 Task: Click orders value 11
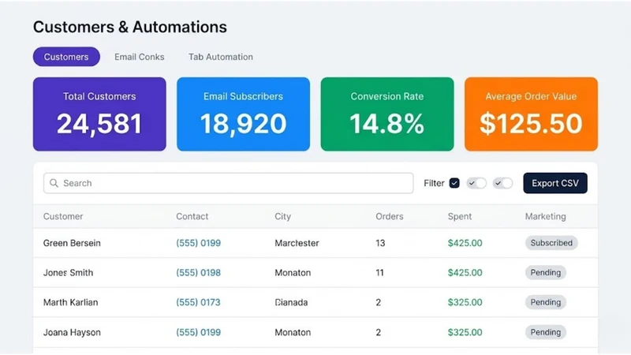(x=379, y=272)
